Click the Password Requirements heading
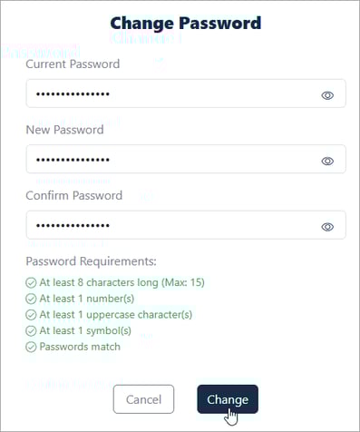 click(91, 261)
